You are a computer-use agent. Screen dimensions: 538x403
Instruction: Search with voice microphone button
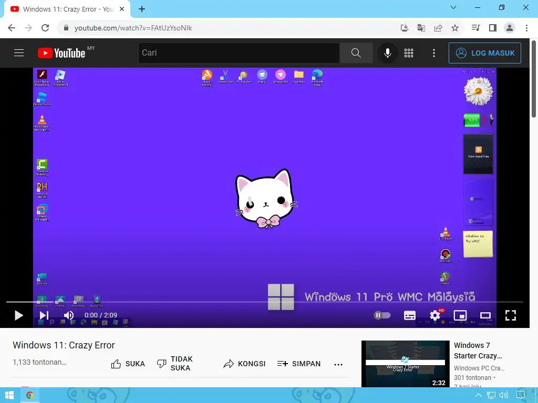tap(388, 53)
